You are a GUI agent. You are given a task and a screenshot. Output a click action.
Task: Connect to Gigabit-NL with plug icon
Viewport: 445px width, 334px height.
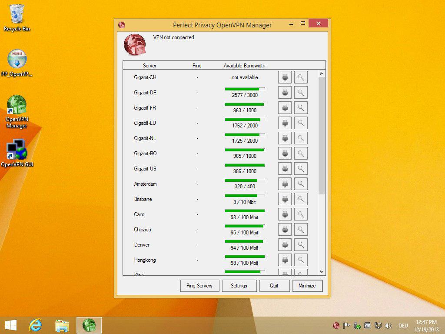tap(285, 138)
